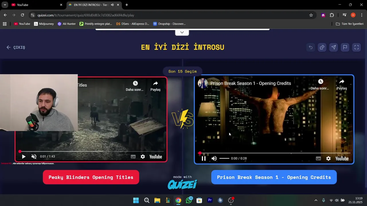The image size is (367, 206).
Task: Open Premiere Pro from the taskbar
Action: (210, 200)
